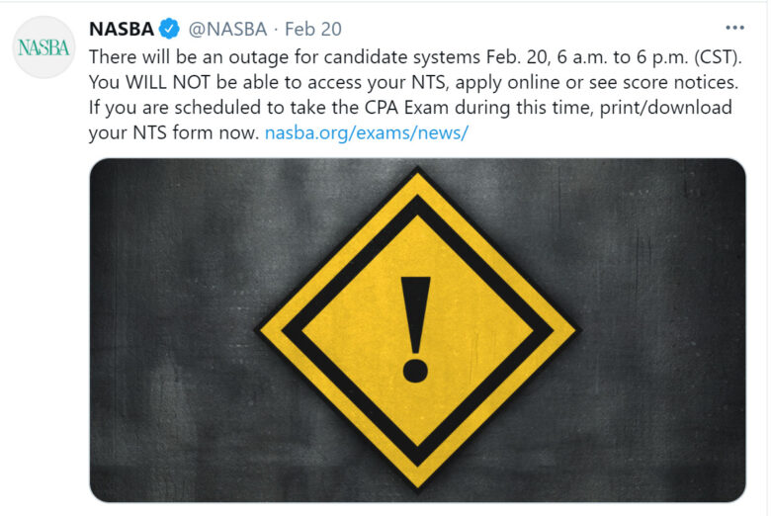
Task: Follow the nasba.org/exams/news/ link
Action: (367, 132)
